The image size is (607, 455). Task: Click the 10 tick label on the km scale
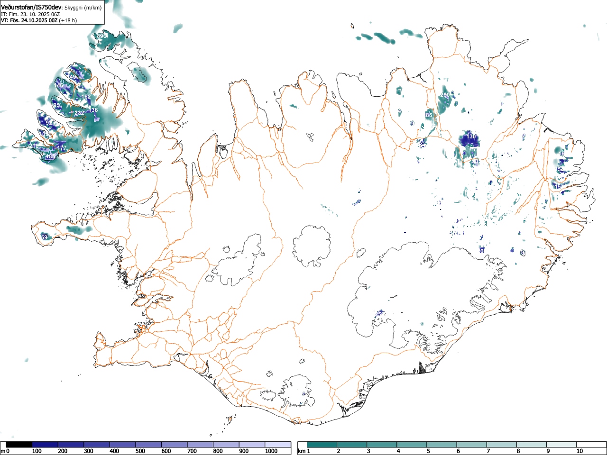[579, 451]
